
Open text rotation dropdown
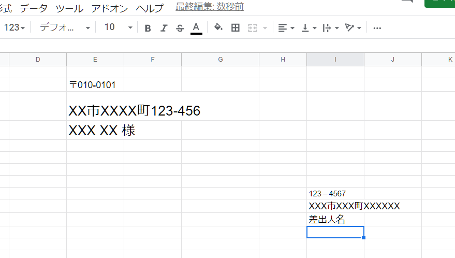coord(353,28)
